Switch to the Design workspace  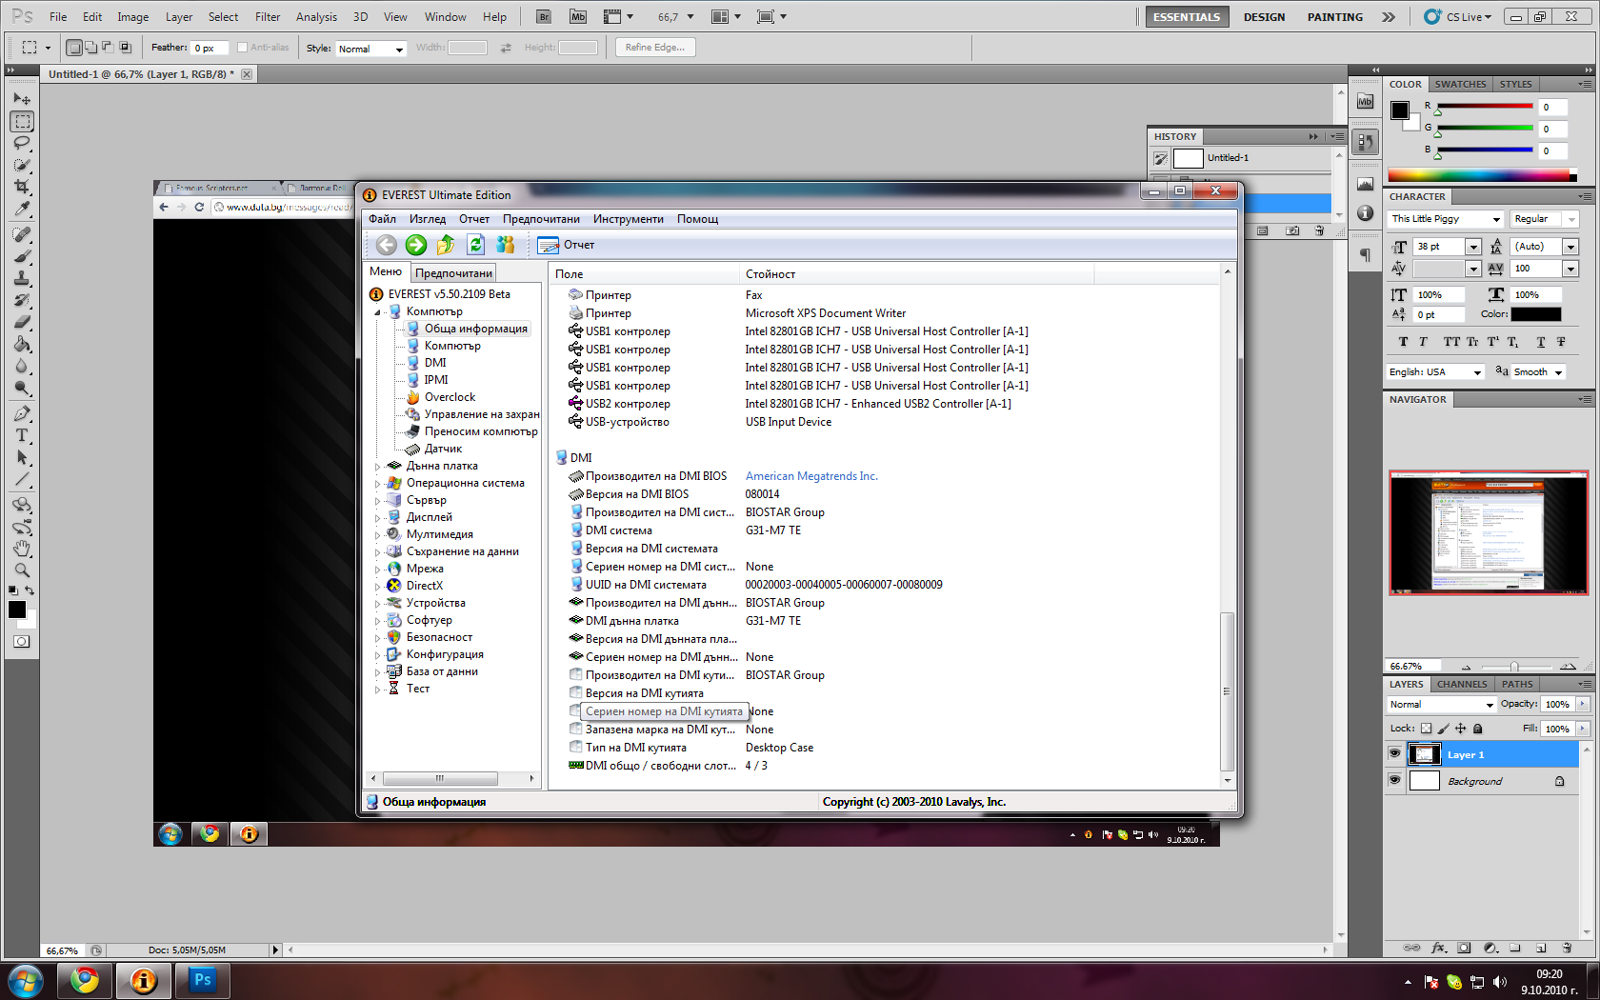click(x=1263, y=16)
